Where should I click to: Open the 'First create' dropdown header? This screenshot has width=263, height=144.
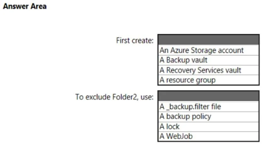(209, 40)
